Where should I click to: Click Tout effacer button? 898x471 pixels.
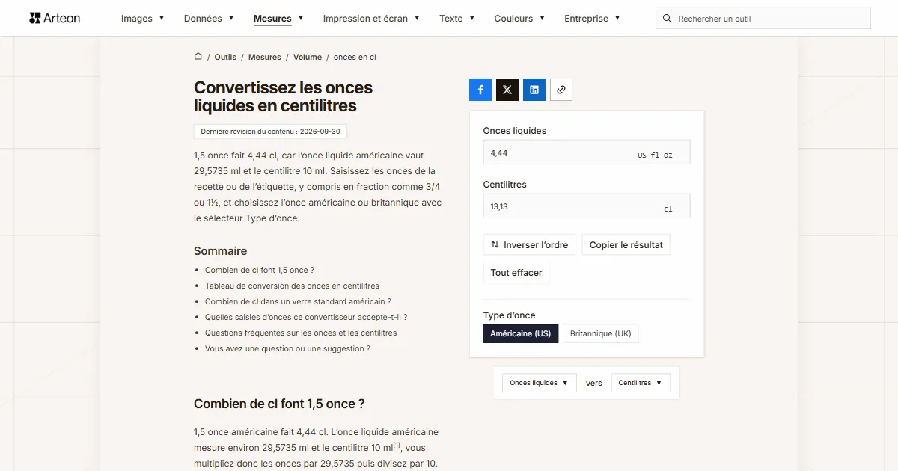coord(516,273)
